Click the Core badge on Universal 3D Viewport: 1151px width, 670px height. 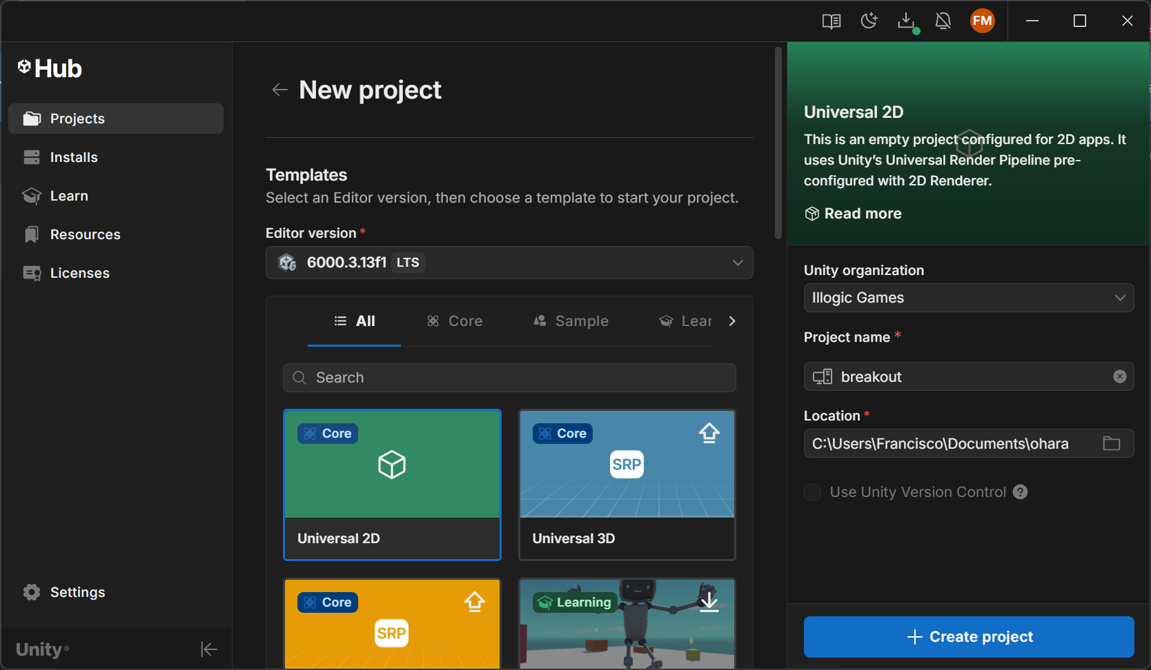click(562, 434)
